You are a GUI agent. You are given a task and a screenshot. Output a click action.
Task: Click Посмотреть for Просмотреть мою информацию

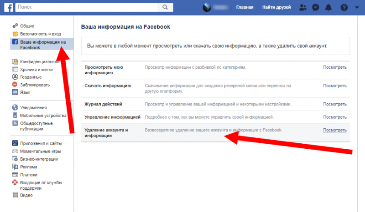(334, 67)
